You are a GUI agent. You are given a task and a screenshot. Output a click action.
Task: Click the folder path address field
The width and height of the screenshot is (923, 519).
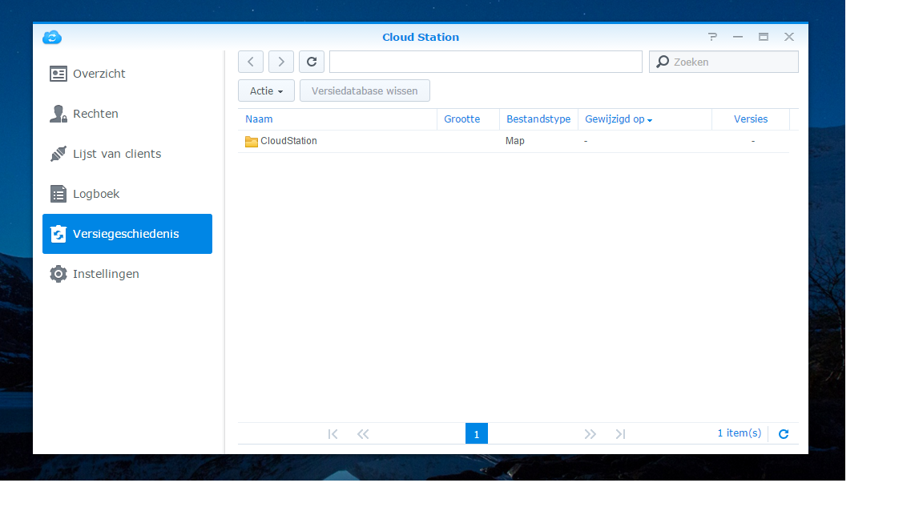coord(486,62)
